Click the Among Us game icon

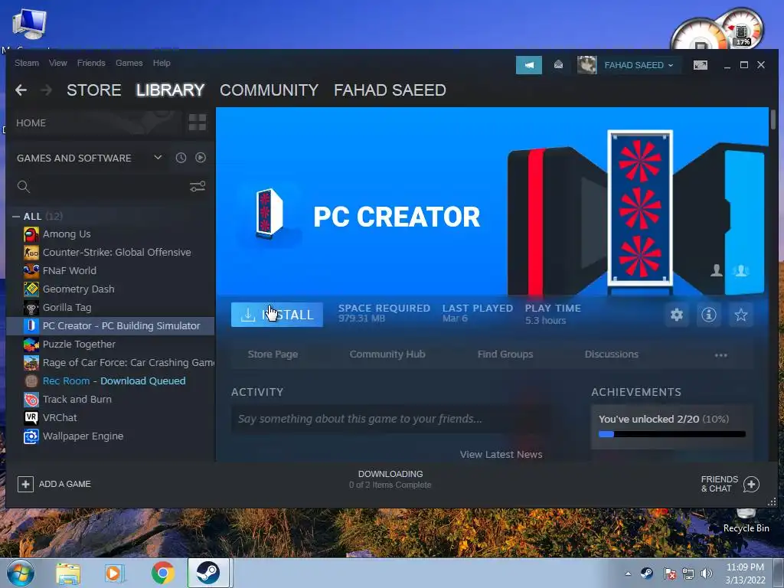(x=31, y=234)
